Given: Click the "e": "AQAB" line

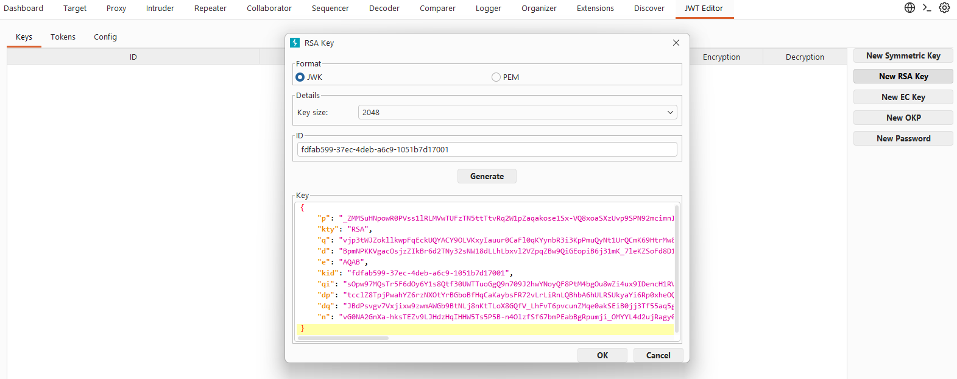Looking at the screenshot, I should [342, 262].
